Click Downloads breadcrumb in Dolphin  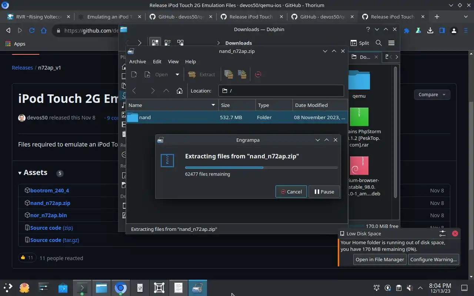click(x=238, y=43)
